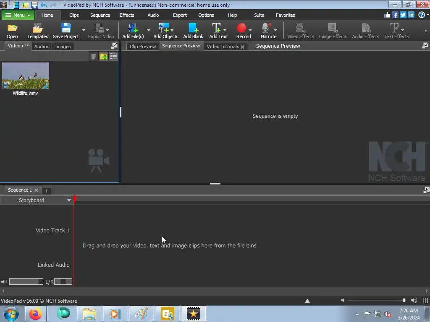
Task: Open the Options ribbon tab
Action: [x=206, y=15]
